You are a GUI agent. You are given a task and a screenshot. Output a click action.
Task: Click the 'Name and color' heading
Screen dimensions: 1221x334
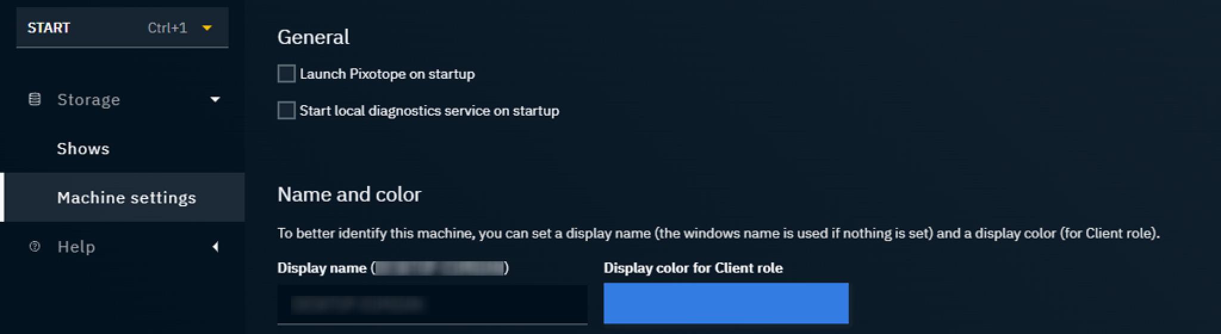click(349, 194)
